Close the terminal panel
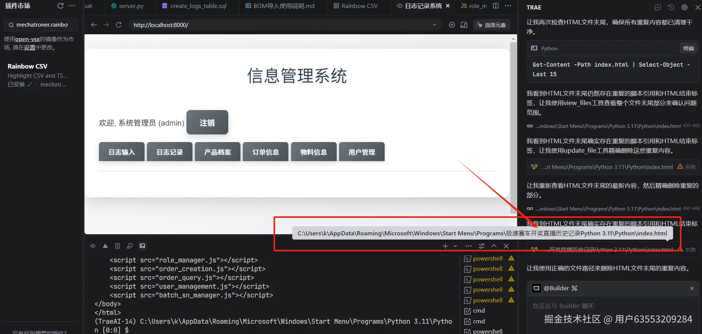This screenshot has width=702, height=334. point(506,246)
